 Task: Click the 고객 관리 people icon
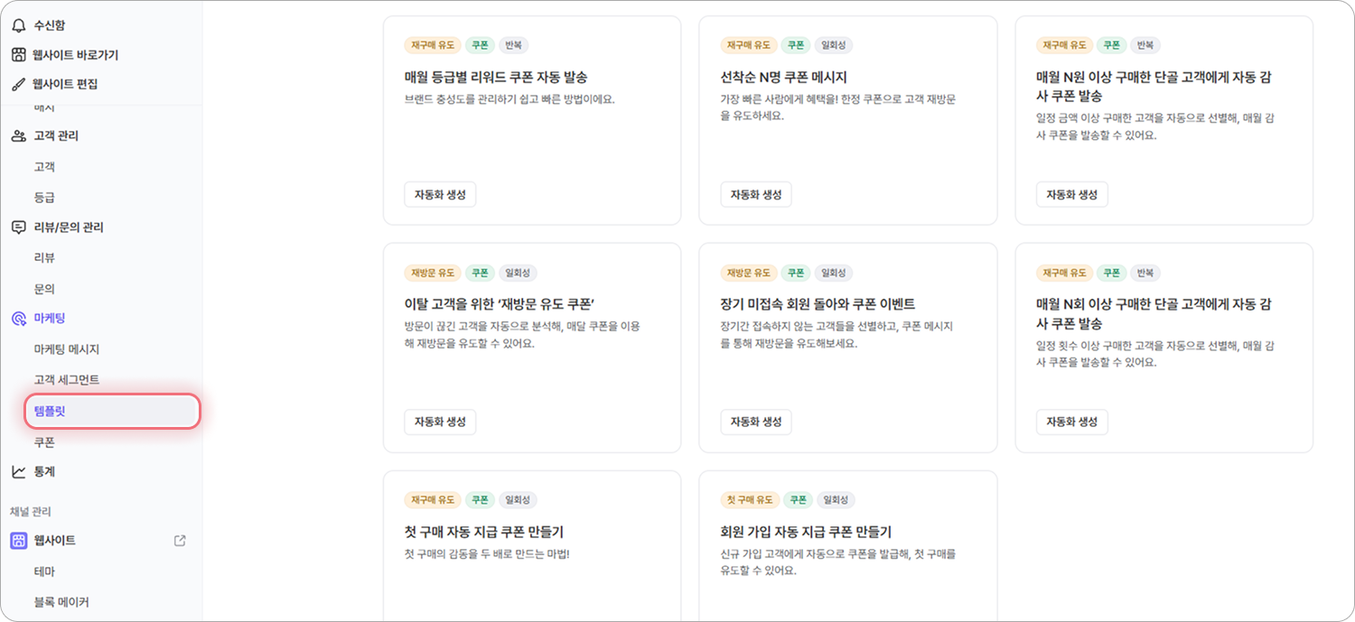pos(18,136)
